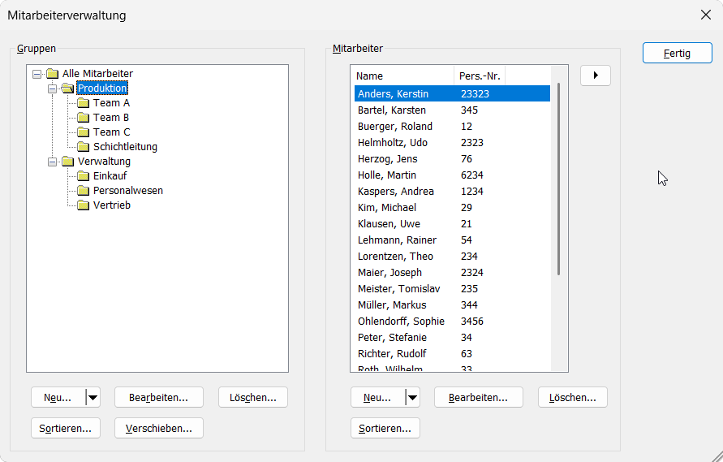This screenshot has height=462, width=723.
Task: Click Bearbeiten... in the Mitarbeiter panel
Action: (478, 397)
